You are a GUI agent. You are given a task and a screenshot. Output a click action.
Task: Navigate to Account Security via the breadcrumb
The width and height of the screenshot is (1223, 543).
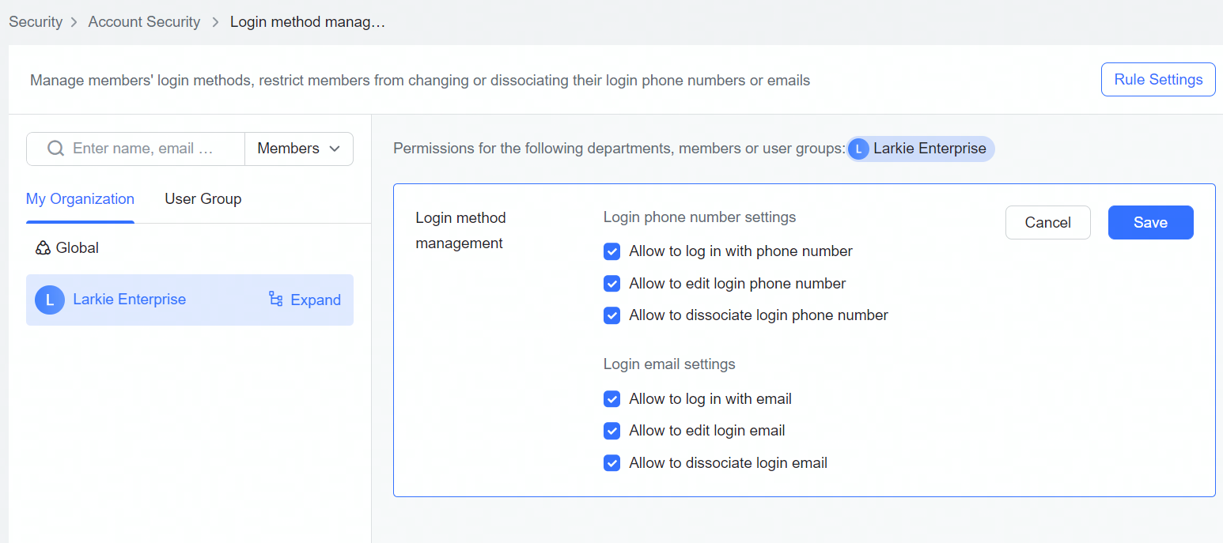coord(144,21)
